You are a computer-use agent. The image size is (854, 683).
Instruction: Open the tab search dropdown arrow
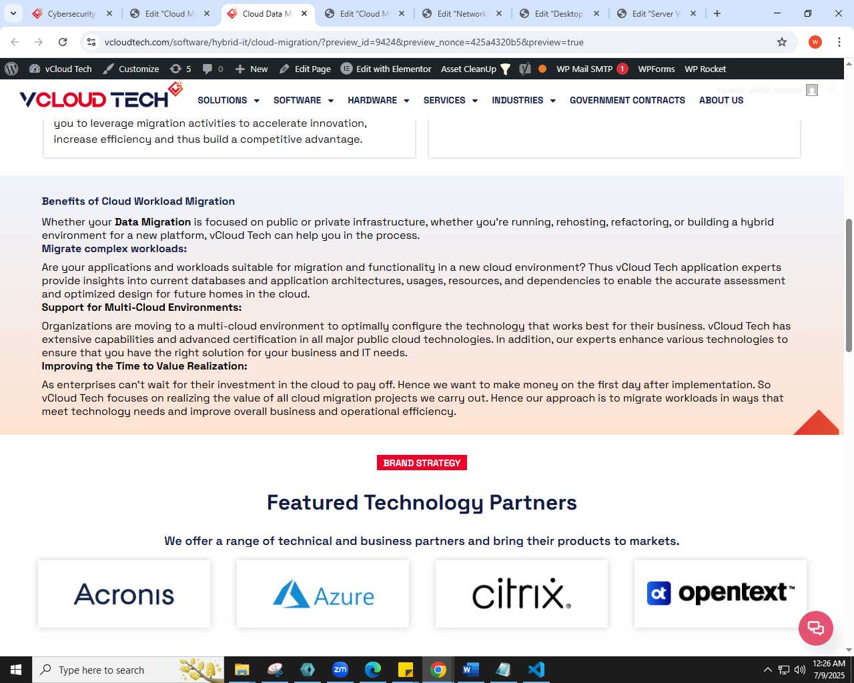(13, 13)
